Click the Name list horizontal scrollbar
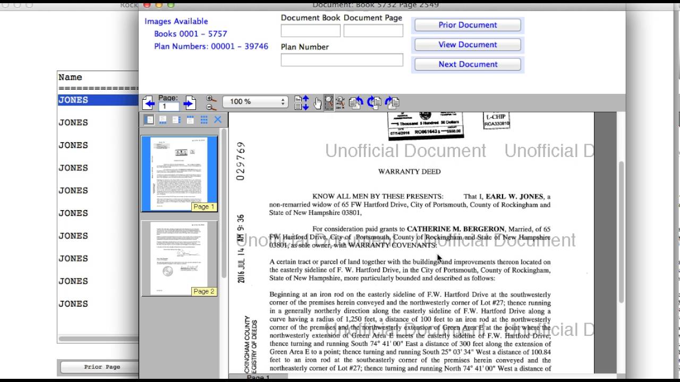 (98, 338)
